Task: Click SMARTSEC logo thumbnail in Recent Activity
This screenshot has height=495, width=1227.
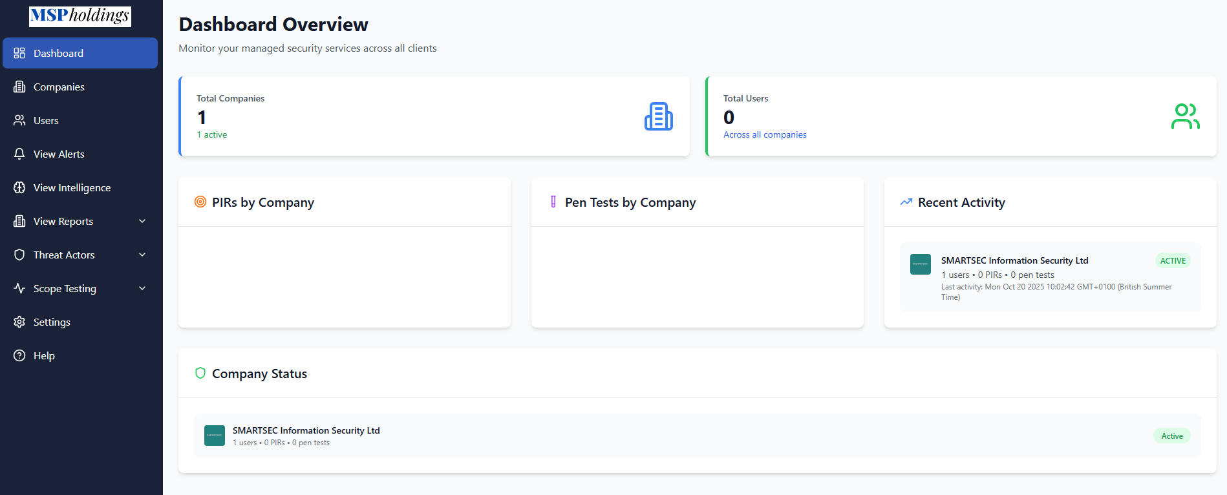Action: [x=920, y=264]
